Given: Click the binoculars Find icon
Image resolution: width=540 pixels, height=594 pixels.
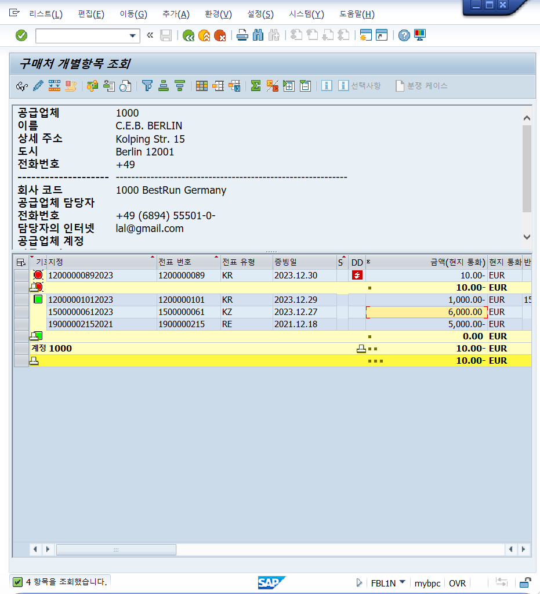Looking at the screenshot, I should coord(258,35).
